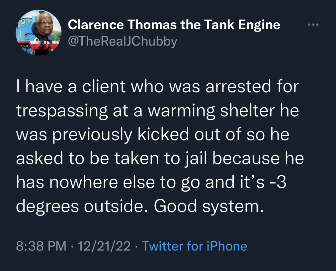Viewport: 336px width, 271px height.
Task: Open the Twitter for iPhone source link
Action: [x=194, y=246]
